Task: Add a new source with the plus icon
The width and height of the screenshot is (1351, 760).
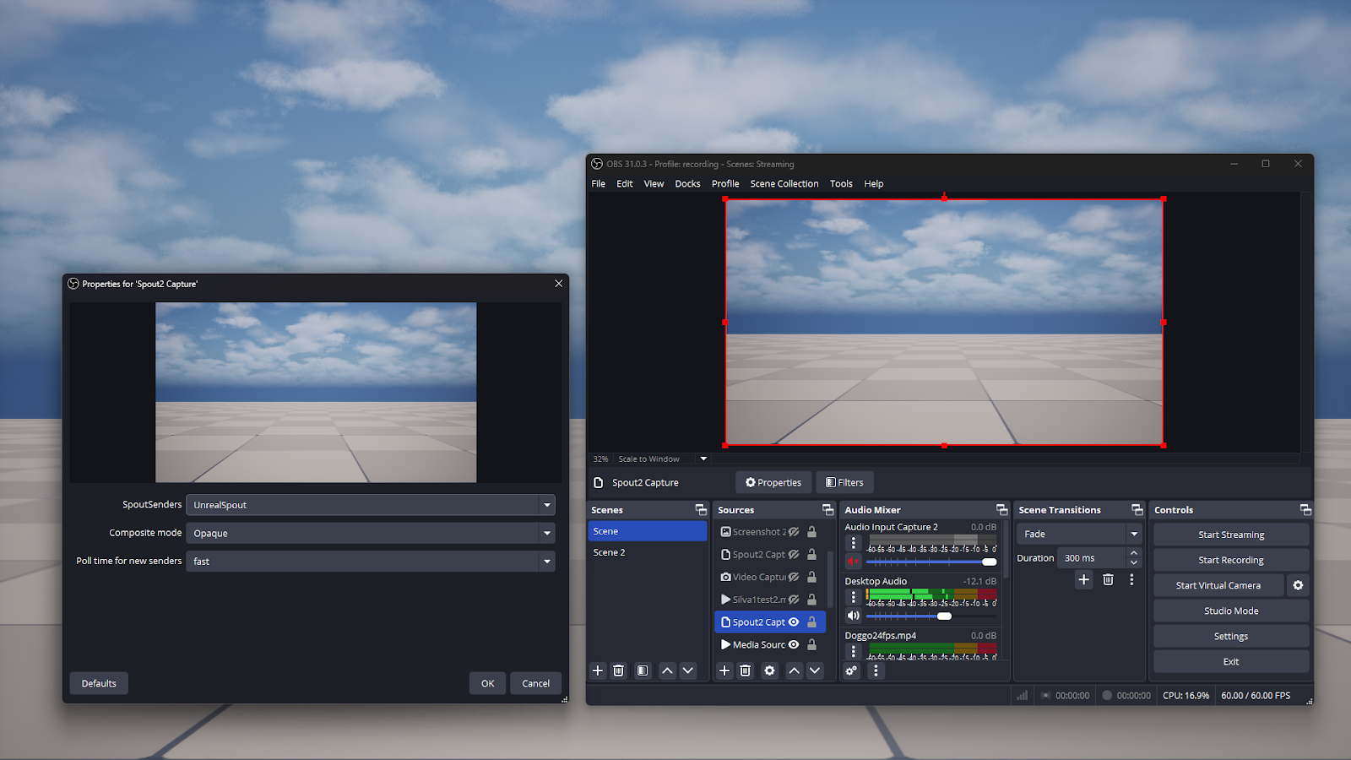Action: pyautogui.click(x=724, y=670)
